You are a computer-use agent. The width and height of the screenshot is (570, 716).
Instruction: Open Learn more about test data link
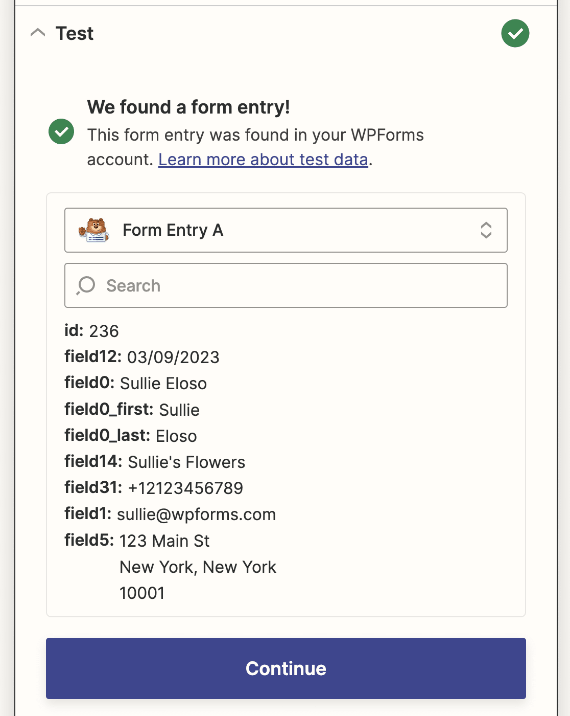click(263, 160)
